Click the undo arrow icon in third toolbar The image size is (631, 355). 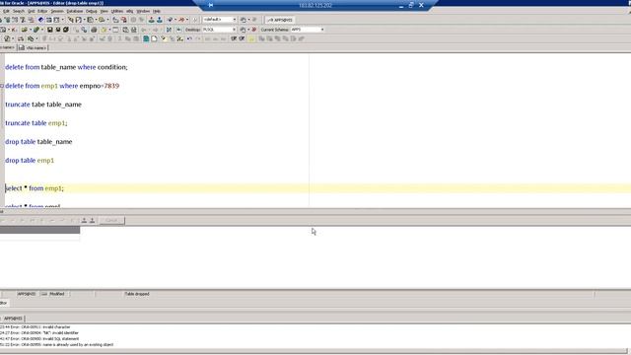[189, 38]
